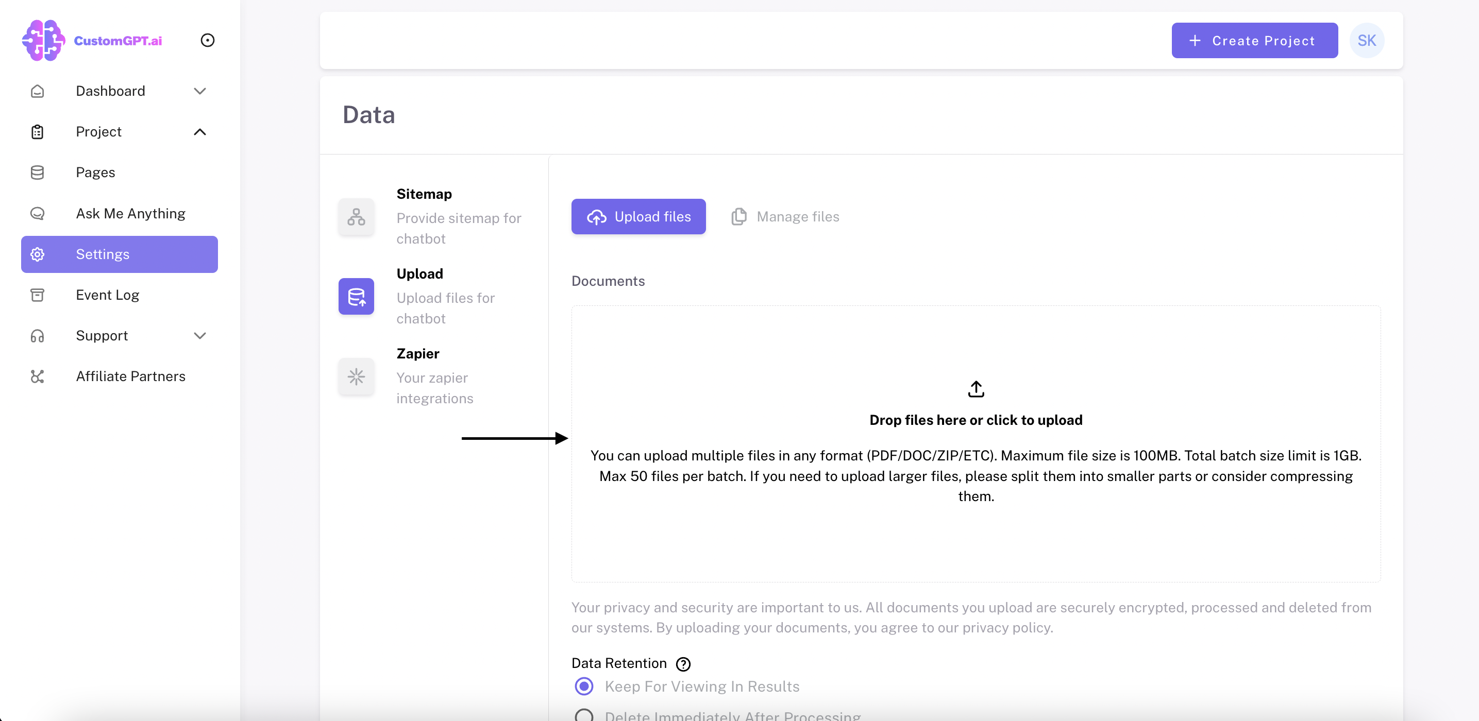Expand the Support menu chevron
Screen dimensions: 1479x721
[x=199, y=336]
